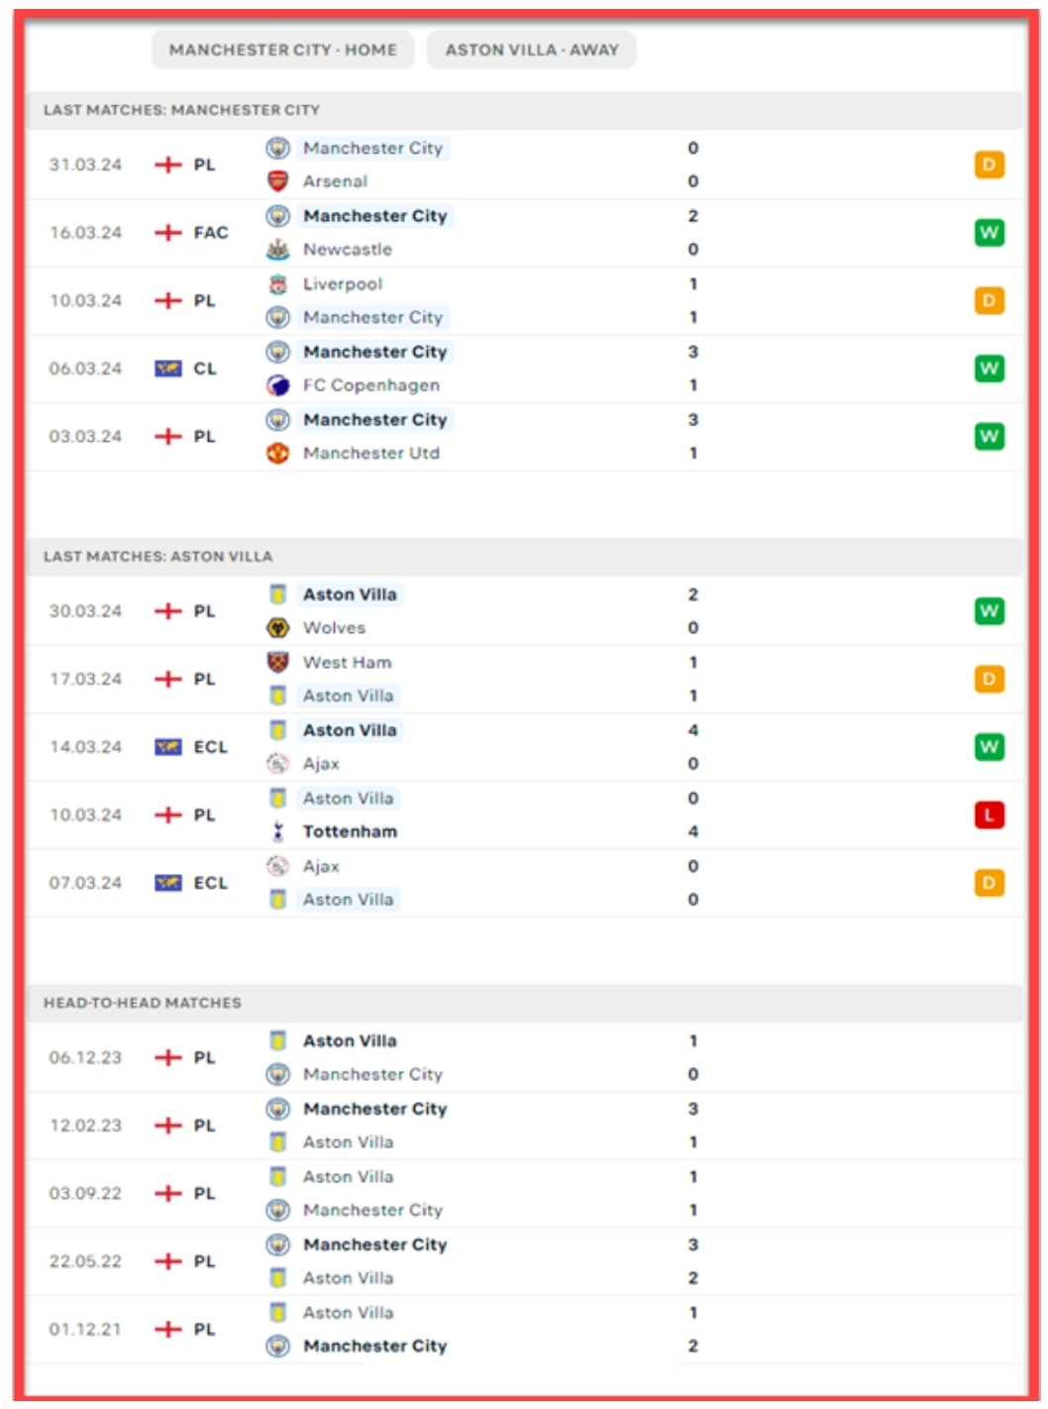Switch to Aston Villa - Away tab

click(x=531, y=50)
